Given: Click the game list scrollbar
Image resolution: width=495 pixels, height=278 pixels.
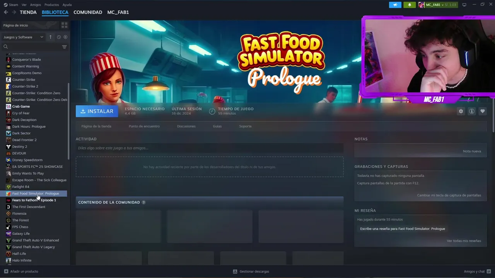Looking at the screenshot, I should 69,121.
